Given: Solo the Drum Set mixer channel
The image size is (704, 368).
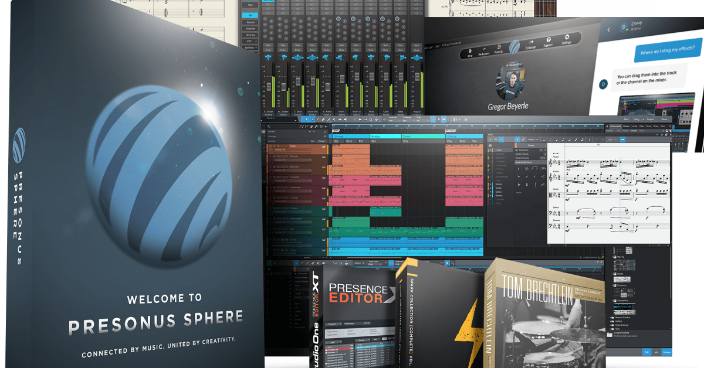Looking at the screenshot, I should pos(313,45).
